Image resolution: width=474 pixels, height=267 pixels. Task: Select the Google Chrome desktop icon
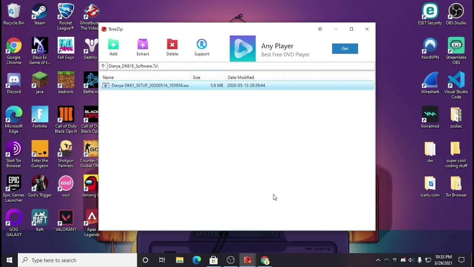tap(14, 51)
